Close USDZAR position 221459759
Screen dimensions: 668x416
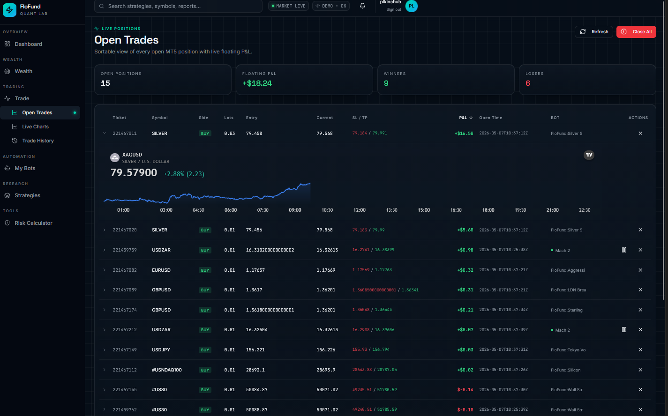coord(640,250)
